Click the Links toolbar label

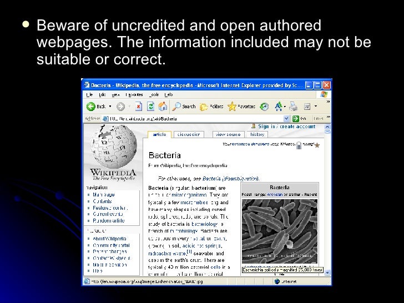coord(319,119)
